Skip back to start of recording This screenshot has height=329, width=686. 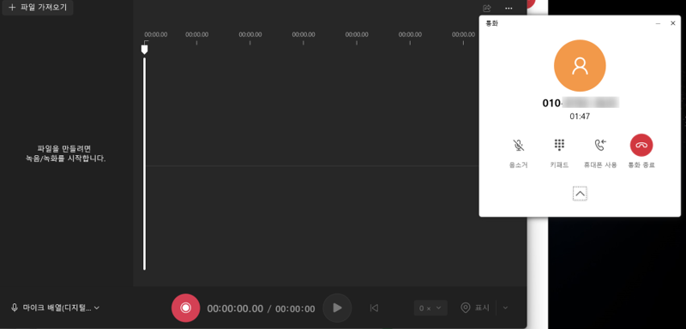pyautogui.click(x=374, y=308)
